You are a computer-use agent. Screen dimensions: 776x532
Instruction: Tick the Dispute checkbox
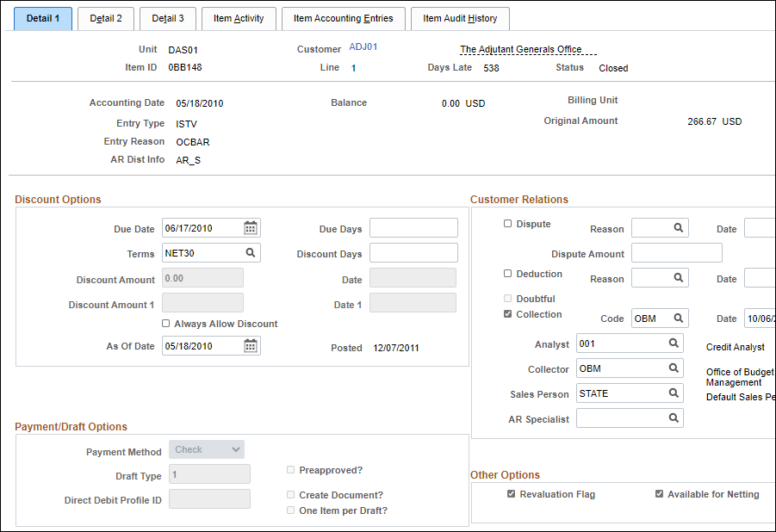[x=507, y=224]
